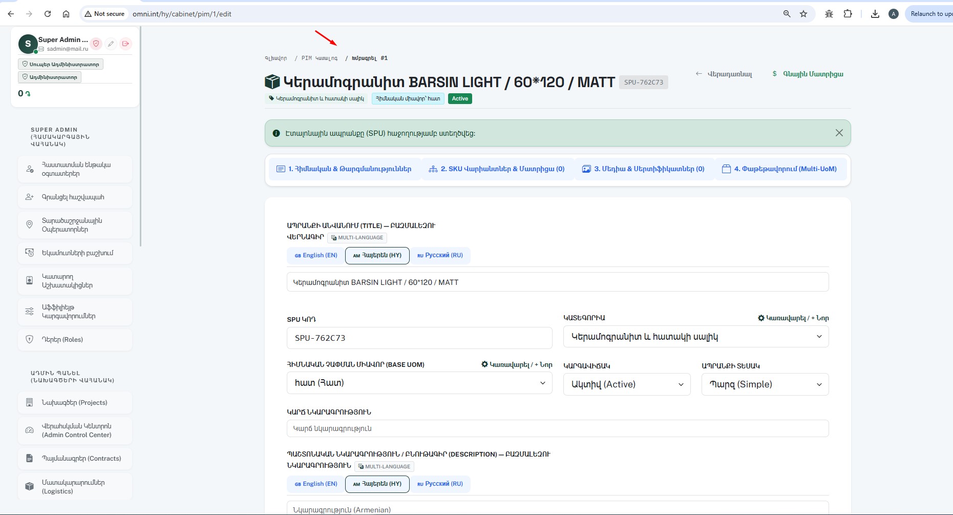953x515 pixels.
Task: Select Հայերեն (HY) for product title
Action: coord(377,255)
